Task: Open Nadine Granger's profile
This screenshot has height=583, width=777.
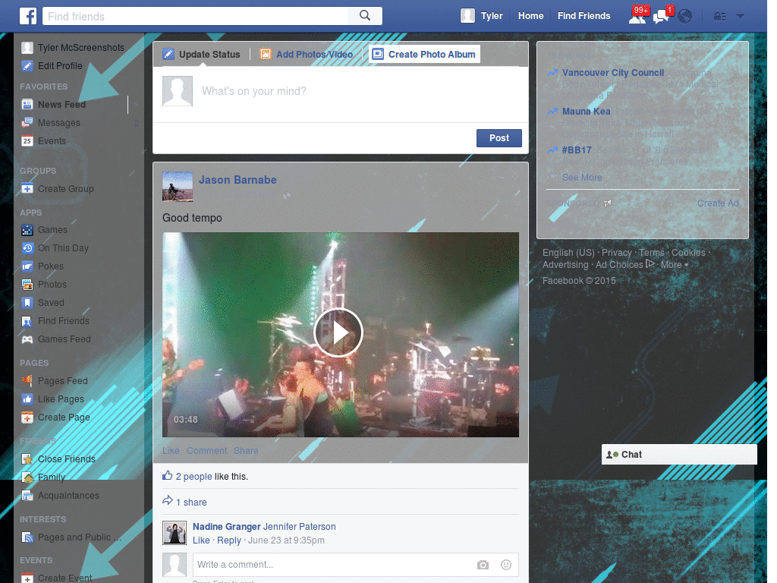Action: pyautogui.click(x=226, y=527)
